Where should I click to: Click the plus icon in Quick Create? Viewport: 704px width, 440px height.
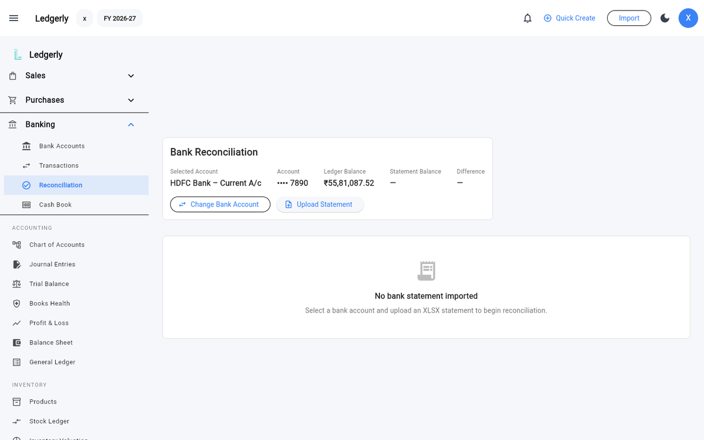(x=548, y=18)
